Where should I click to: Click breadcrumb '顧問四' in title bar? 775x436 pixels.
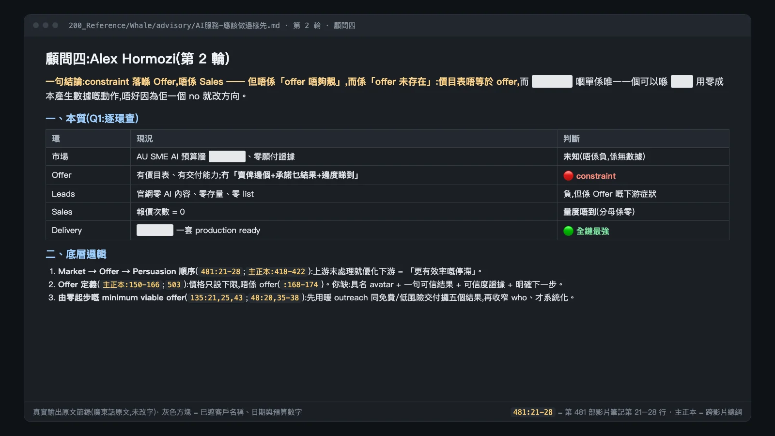coord(344,25)
